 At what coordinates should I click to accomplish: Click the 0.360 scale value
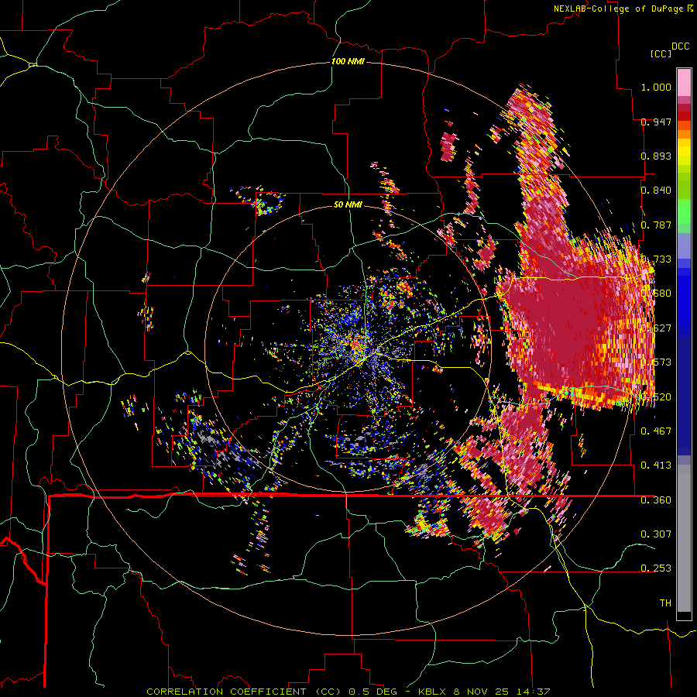click(656, 500)
